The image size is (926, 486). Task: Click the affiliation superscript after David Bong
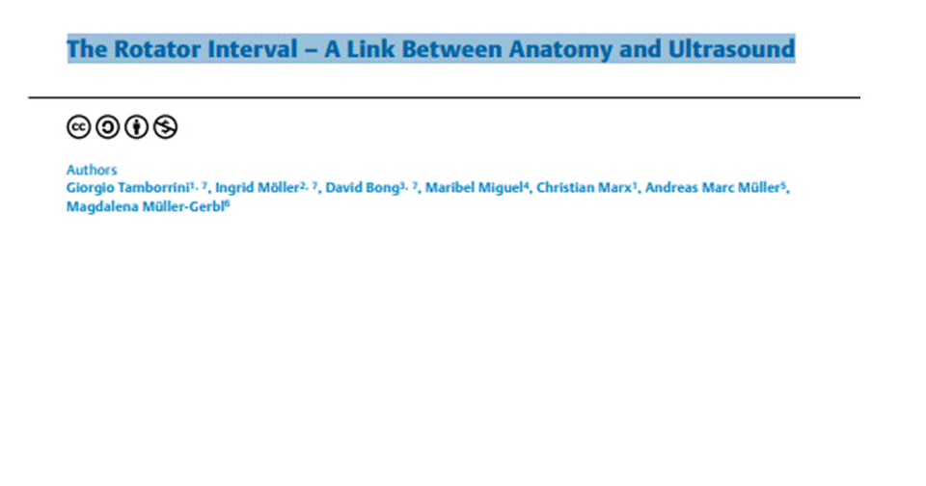click(x=409, y=185)
